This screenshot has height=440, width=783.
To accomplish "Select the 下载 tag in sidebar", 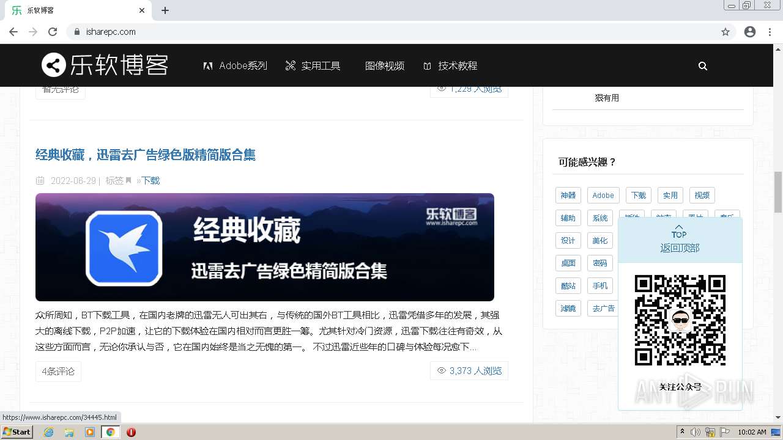I will click(639, 195).
